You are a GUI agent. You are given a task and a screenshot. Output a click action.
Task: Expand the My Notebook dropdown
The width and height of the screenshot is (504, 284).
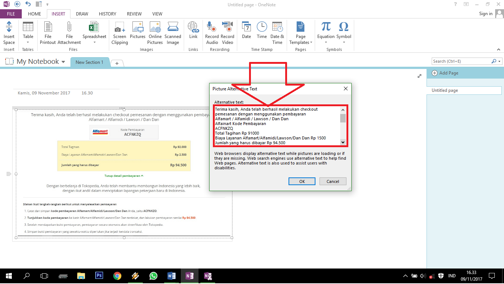(63, 62)
